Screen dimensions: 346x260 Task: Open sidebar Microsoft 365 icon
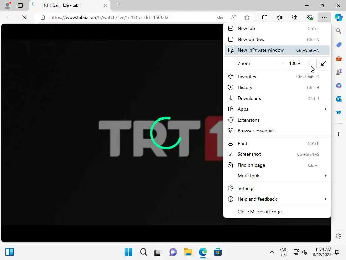(339, 85)
